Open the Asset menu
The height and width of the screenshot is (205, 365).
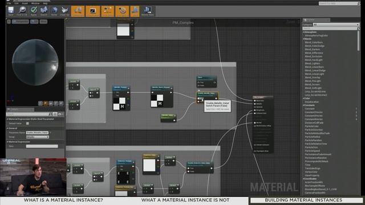click(x=25, y=3)
